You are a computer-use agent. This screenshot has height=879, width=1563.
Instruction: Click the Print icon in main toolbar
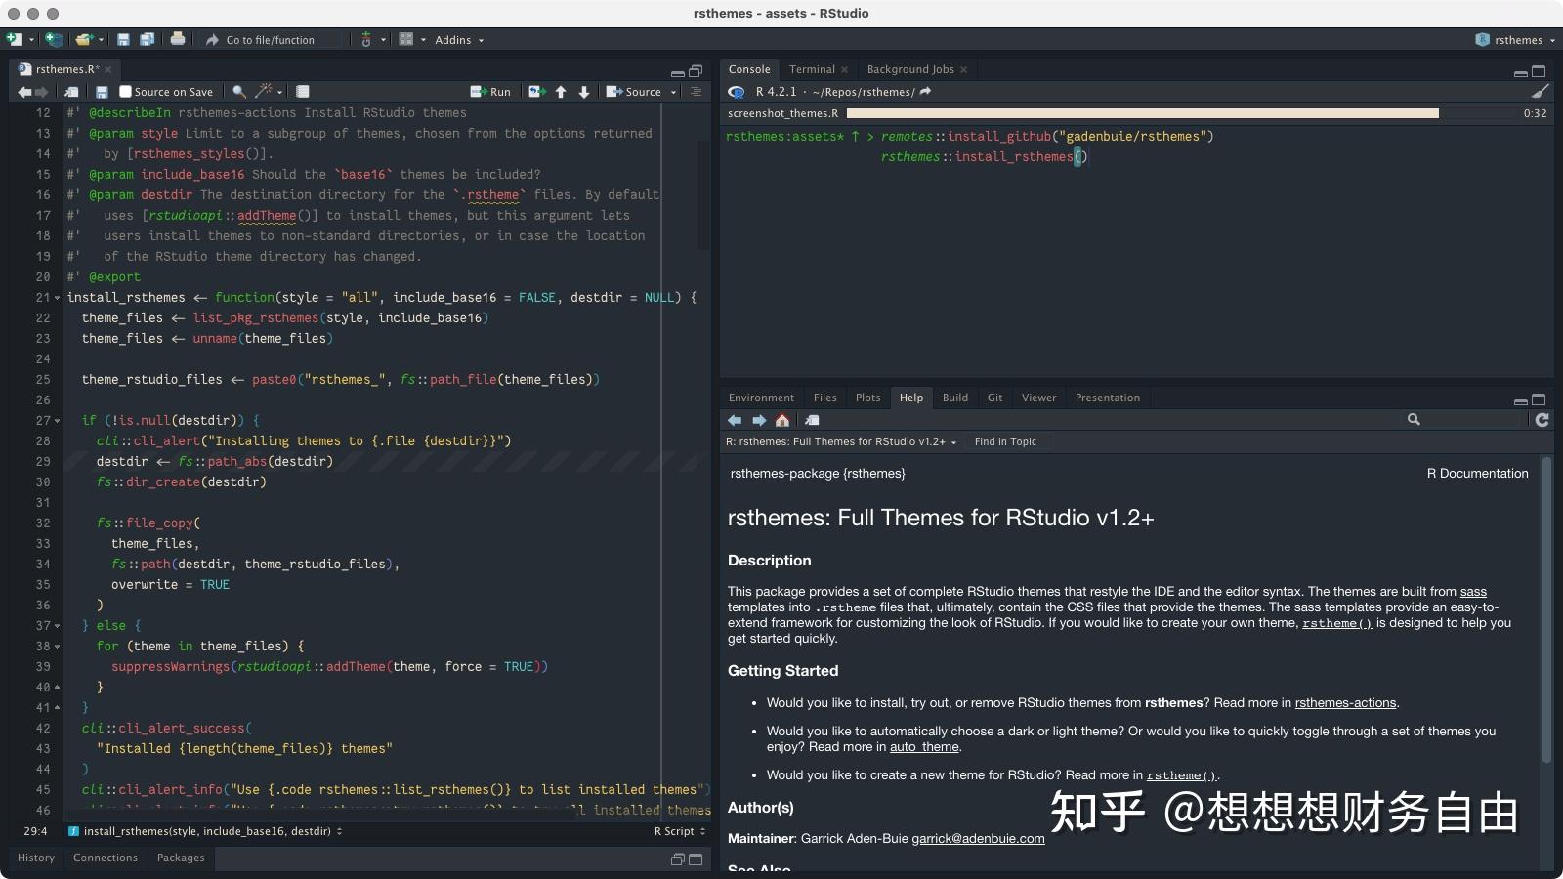point(178,39)
